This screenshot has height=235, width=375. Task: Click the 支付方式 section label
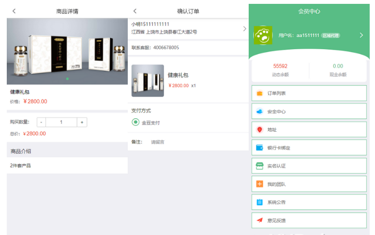(141, 111)
